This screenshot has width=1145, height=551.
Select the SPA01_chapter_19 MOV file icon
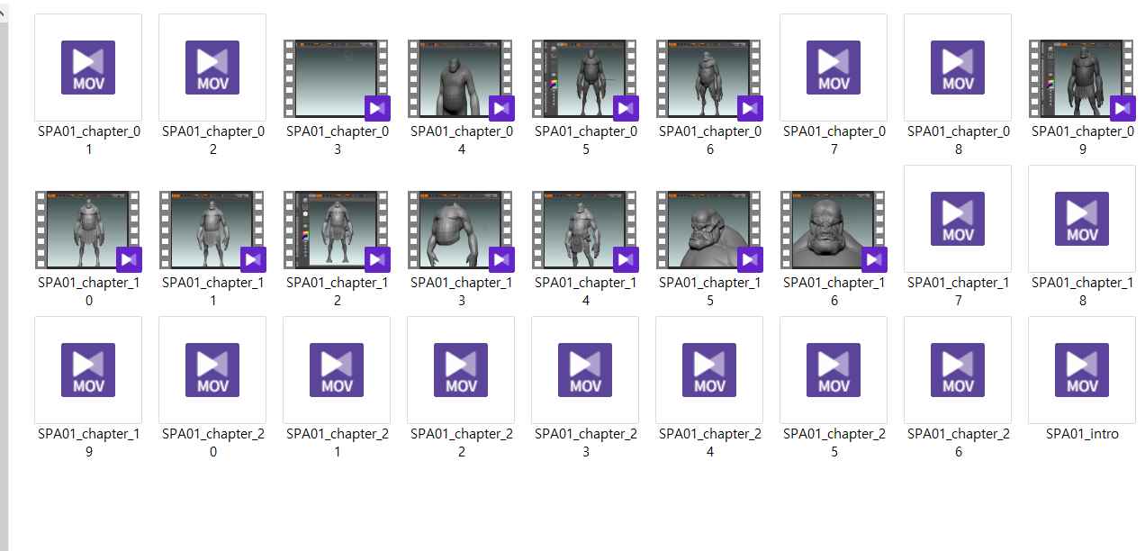pos(88,370)
